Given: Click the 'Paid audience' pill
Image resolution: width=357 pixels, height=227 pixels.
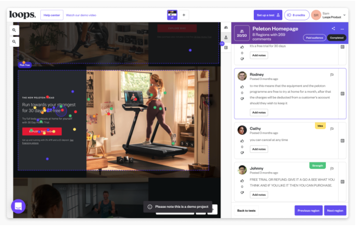Looking at the screenshot, I should pos(315,38).
